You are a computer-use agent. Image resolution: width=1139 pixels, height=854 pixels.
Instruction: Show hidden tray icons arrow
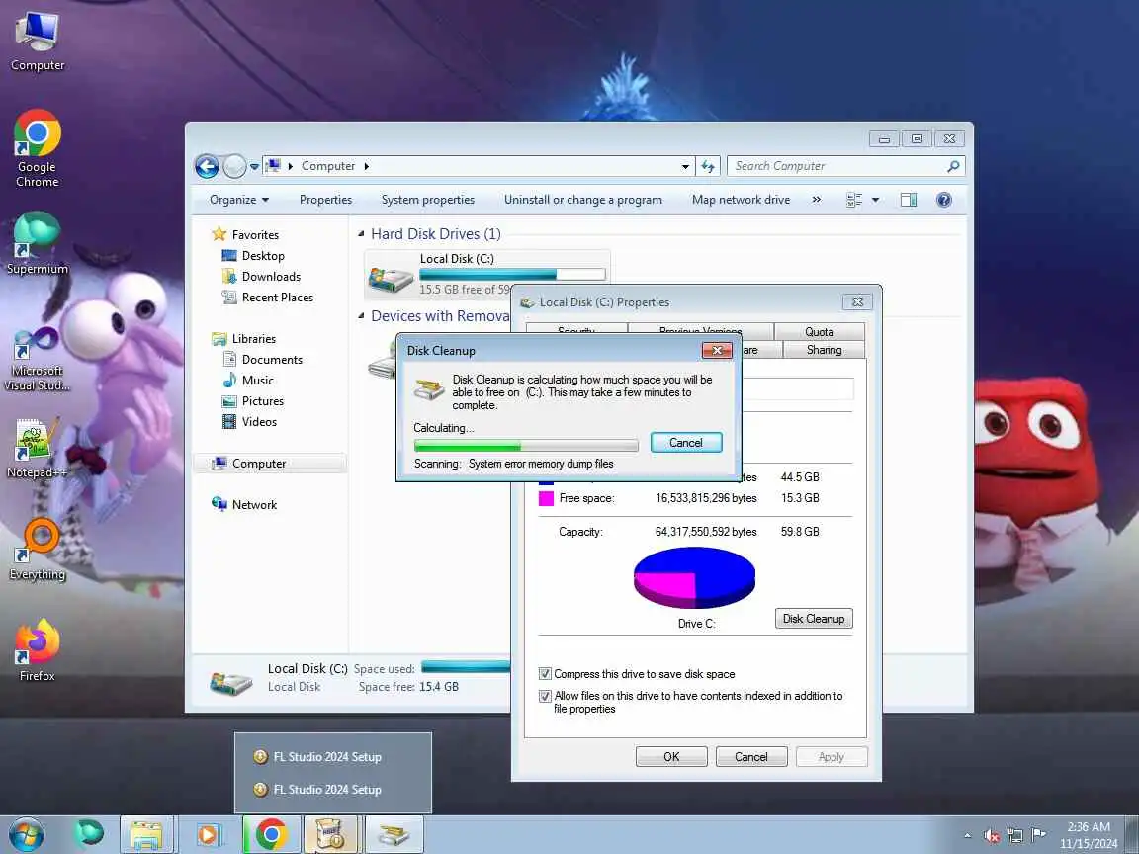[x=968, y=836]
